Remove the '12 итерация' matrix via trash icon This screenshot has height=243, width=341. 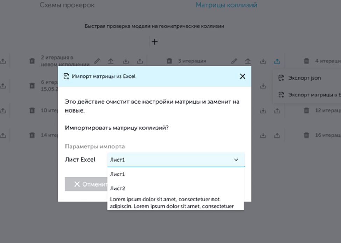coord(306,110)
